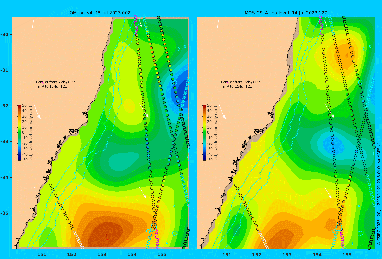This screenshot has height=259, width=382.
Task: Select latitude label -32 on the y-axis
Action: [x=4, y=106]
